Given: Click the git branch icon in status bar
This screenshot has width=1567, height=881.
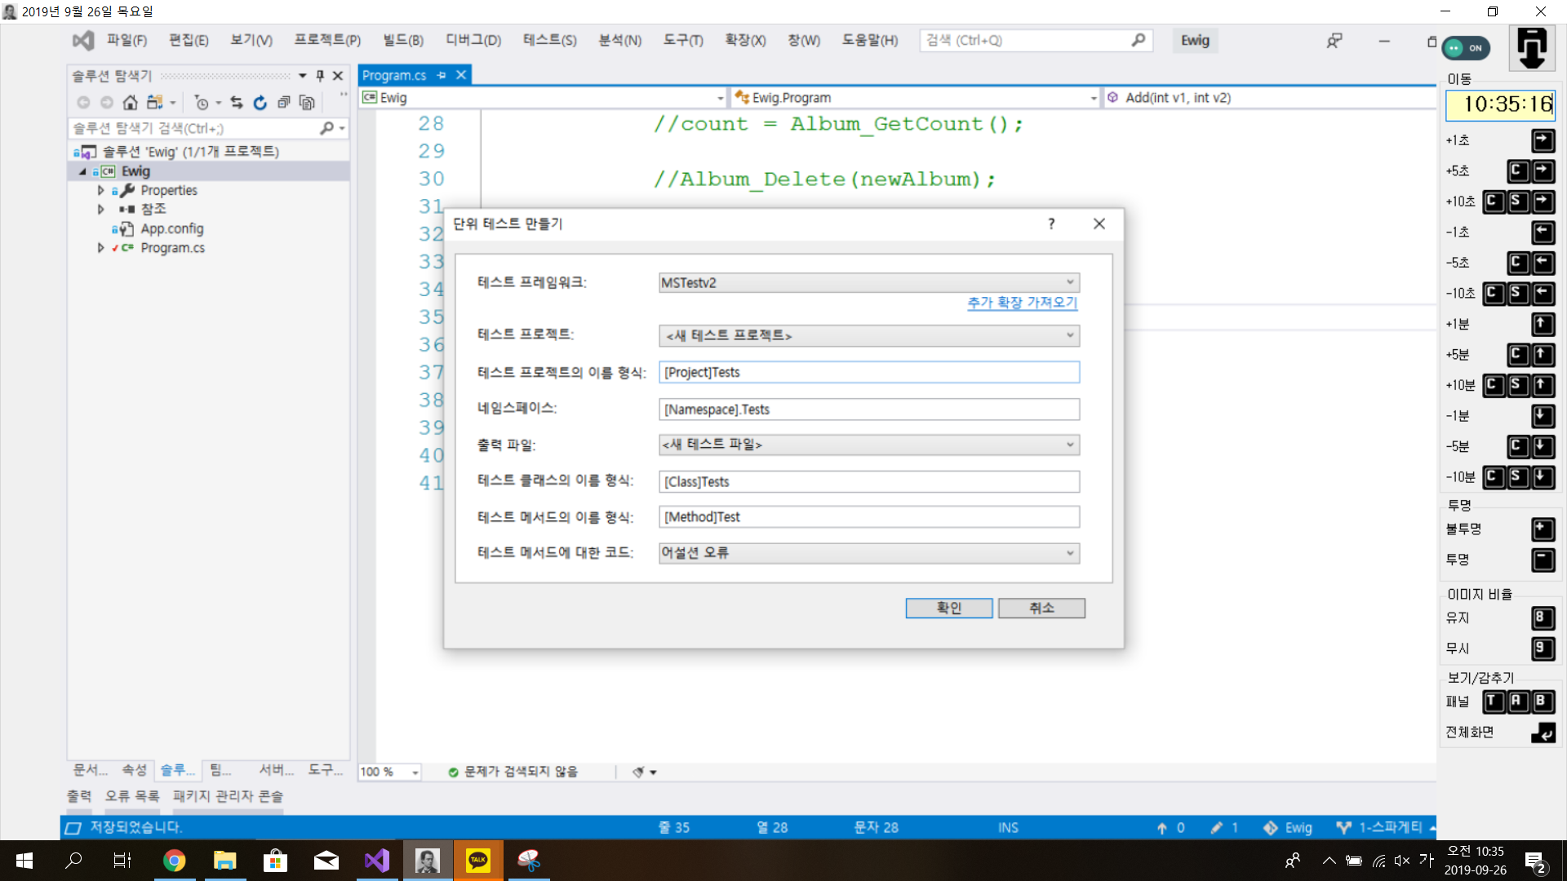Looking at the screenshot, I should [1343, 827].
